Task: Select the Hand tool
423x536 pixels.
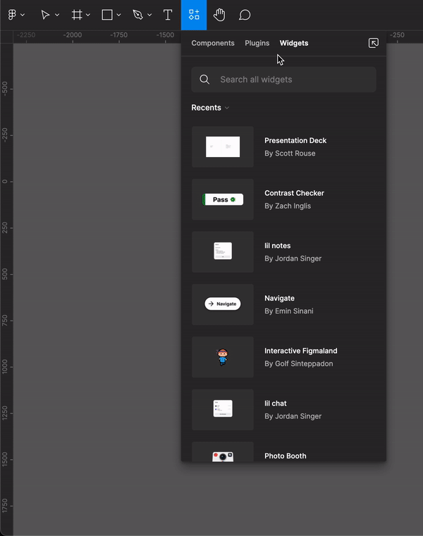Action: click(x=219, y=15)
